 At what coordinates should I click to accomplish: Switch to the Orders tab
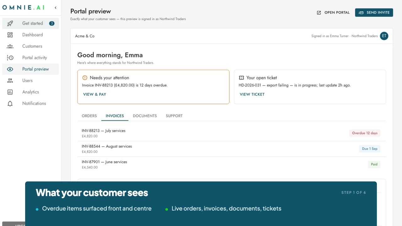pyautogui.click(x=89, y=116)
